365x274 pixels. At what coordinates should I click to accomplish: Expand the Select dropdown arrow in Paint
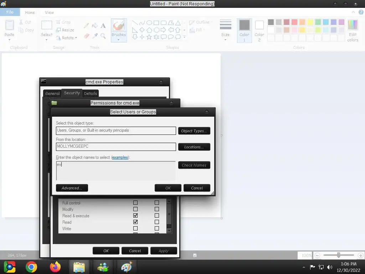tap(47, 40)
